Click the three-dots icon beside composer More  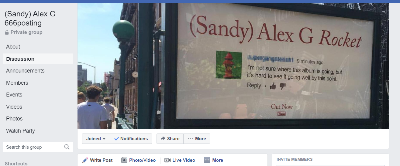pos(207,160)
